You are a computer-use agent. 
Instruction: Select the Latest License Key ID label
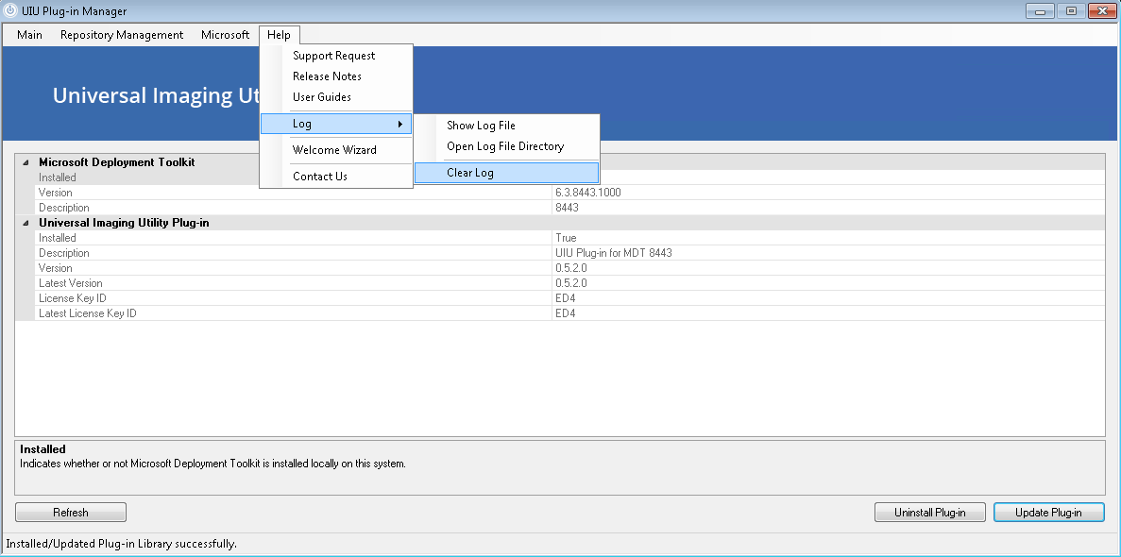click(x=87, y=313)
